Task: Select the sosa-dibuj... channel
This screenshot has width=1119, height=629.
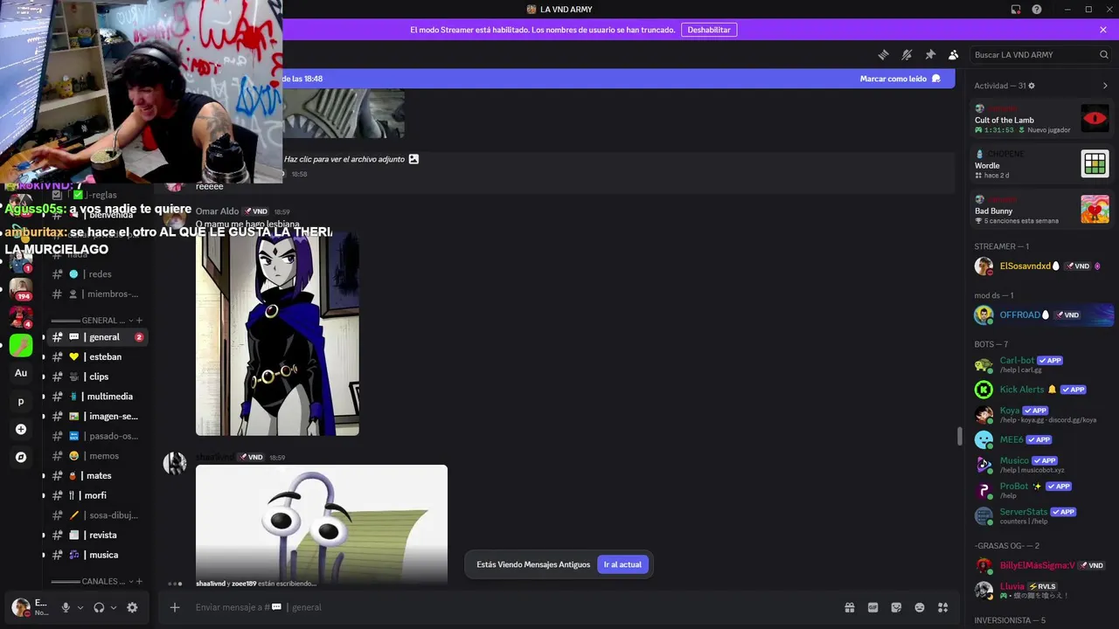Action: coord(98,515)
